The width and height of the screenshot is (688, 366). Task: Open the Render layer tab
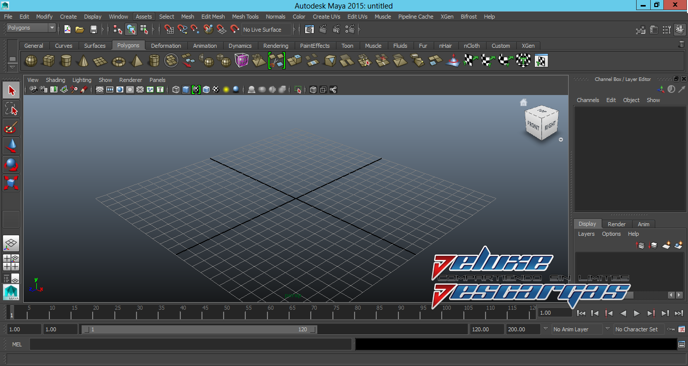616,224
